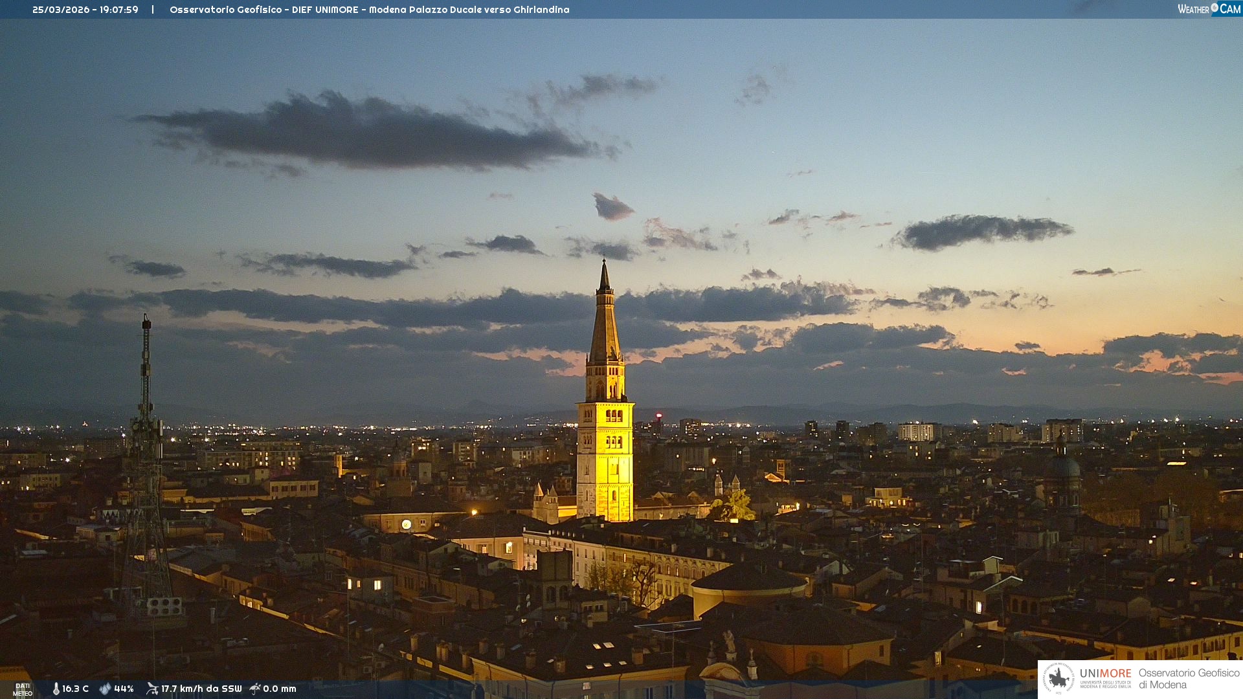
Task: Click the wind anemometer icon
Action: [x=152, y=689]
